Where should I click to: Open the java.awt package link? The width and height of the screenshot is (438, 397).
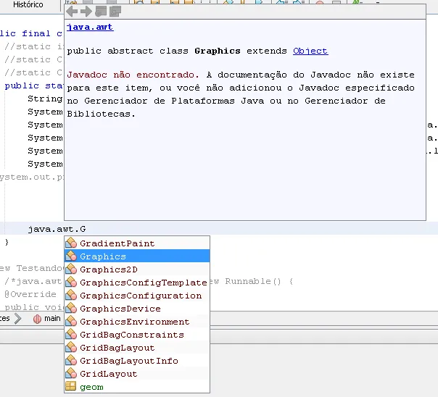click(x=90, y=28)
